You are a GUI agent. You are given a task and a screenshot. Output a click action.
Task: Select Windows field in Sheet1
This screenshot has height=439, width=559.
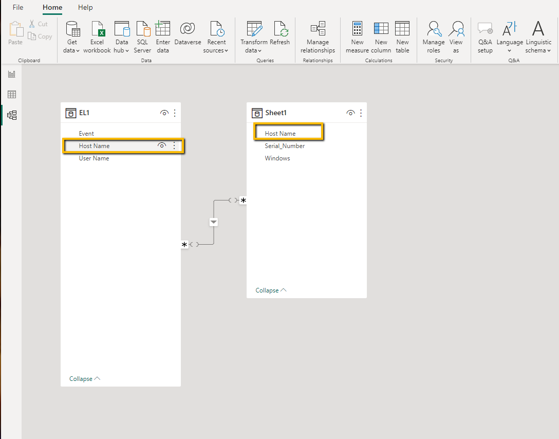click(x=277, y=158)
